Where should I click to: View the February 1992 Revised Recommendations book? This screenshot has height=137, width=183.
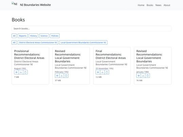tap(57, 76)
